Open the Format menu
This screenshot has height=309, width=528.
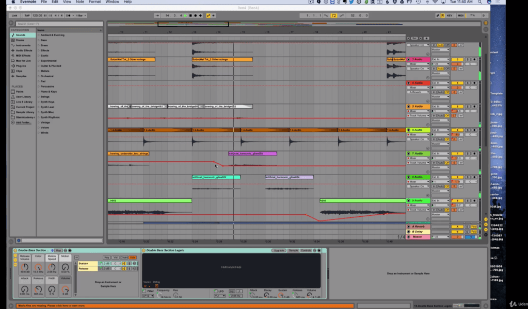click(x=94, y=2)
